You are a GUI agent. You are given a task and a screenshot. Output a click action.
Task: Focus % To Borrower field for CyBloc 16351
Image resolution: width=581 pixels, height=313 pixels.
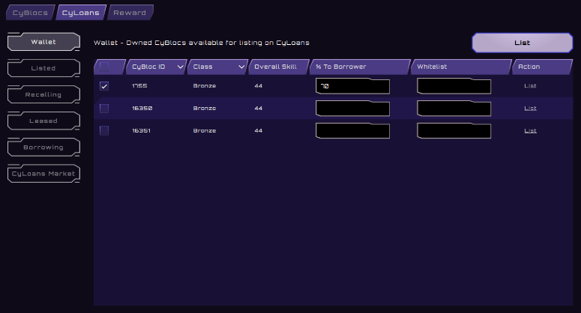(x=352, y=130)
